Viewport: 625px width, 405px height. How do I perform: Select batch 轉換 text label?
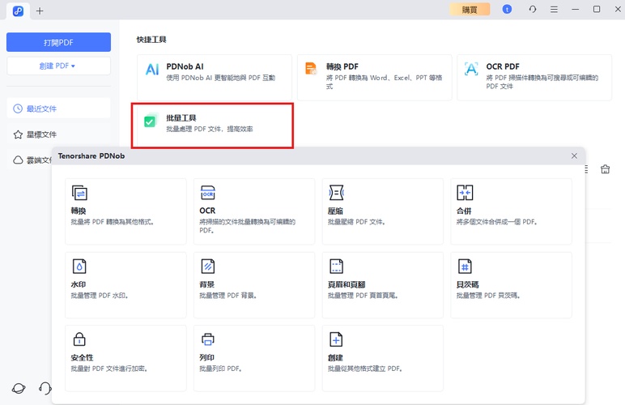[x=79, y=211]
